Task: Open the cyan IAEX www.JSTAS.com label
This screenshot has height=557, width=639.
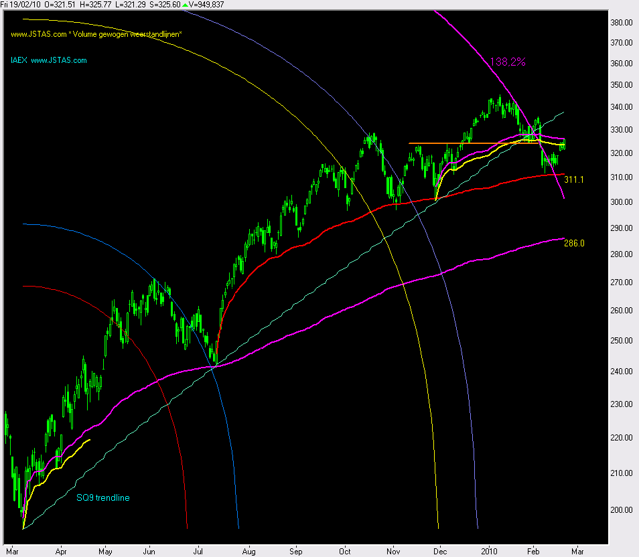Action: point(48,60)
